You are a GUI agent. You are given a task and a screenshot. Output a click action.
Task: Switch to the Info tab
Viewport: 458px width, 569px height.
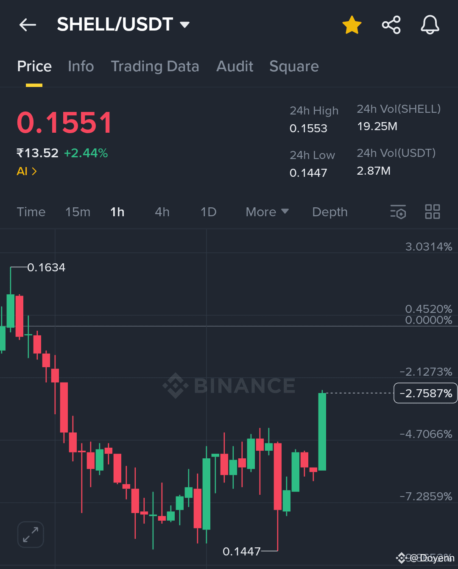(81, 67)
